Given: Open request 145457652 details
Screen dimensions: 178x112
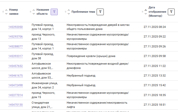Looking at the screenshot, I should (16, 66).
